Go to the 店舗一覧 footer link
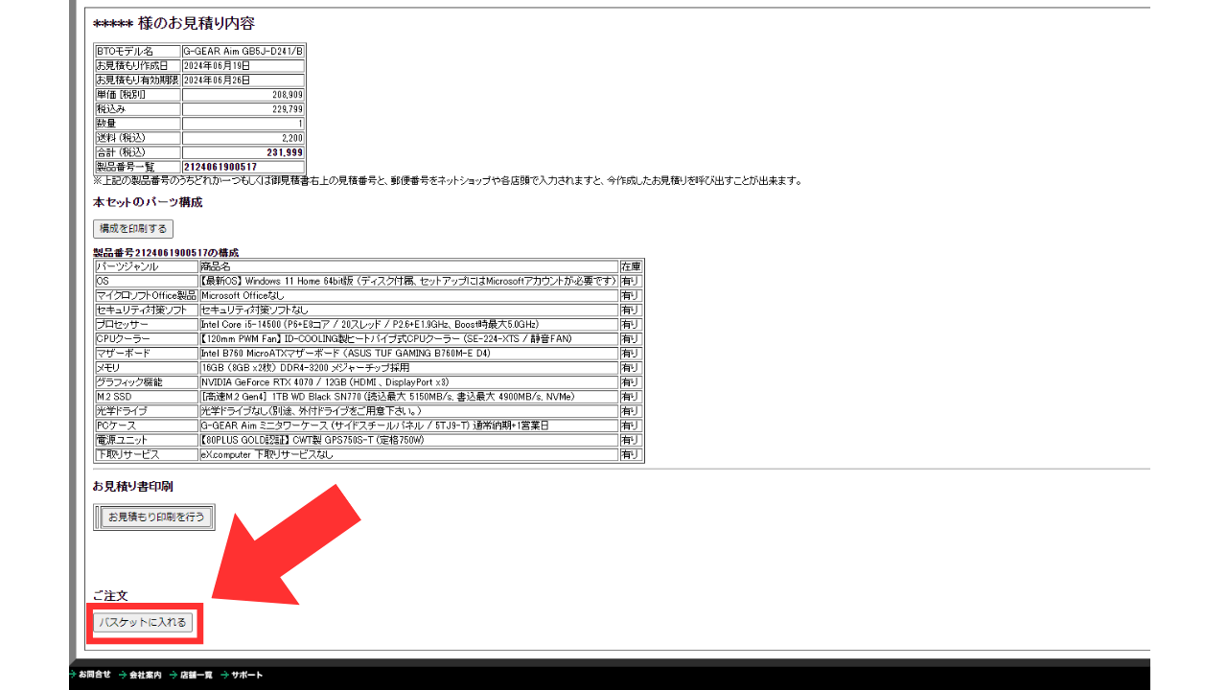This screenshot has height=690, width=1227. (x=196, y=675)
